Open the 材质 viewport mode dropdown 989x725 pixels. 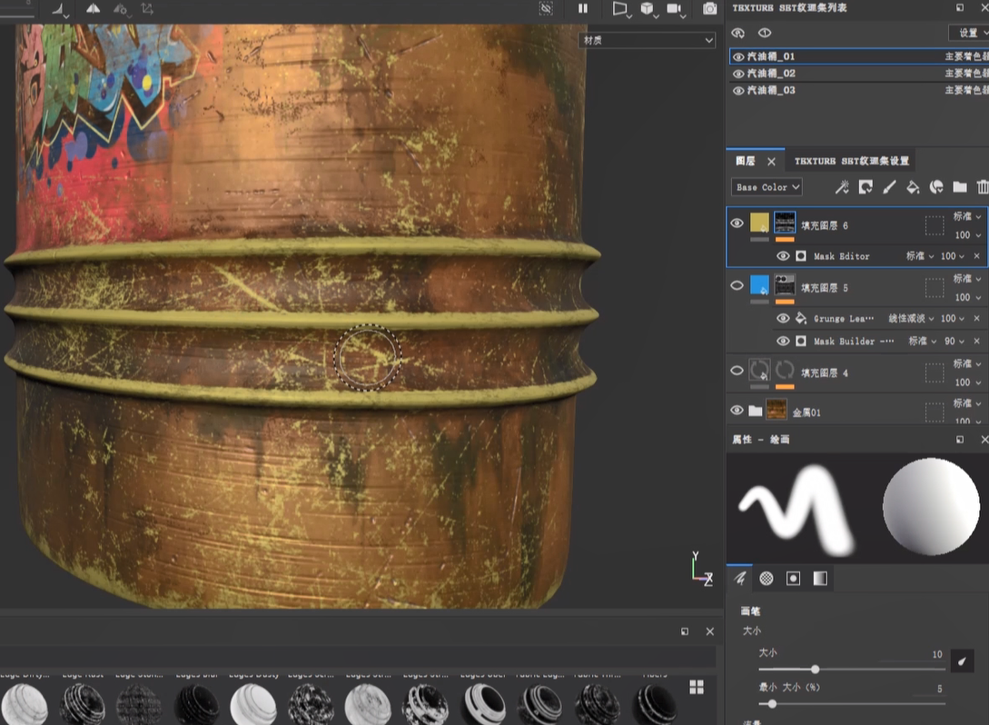pos(647,41)
